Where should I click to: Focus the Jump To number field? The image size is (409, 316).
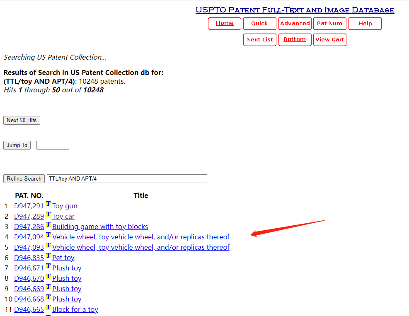53,145
